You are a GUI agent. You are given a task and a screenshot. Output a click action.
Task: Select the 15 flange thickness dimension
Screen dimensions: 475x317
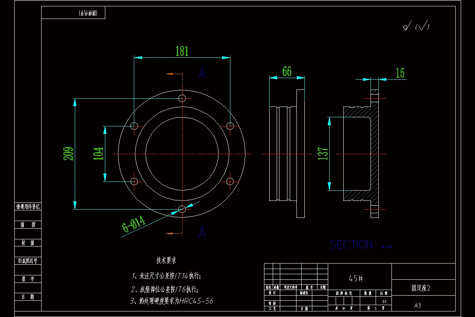coord(400,73)
